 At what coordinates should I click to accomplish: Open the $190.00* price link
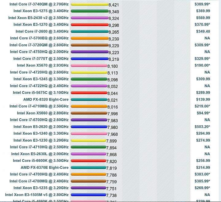pos(202,65)
